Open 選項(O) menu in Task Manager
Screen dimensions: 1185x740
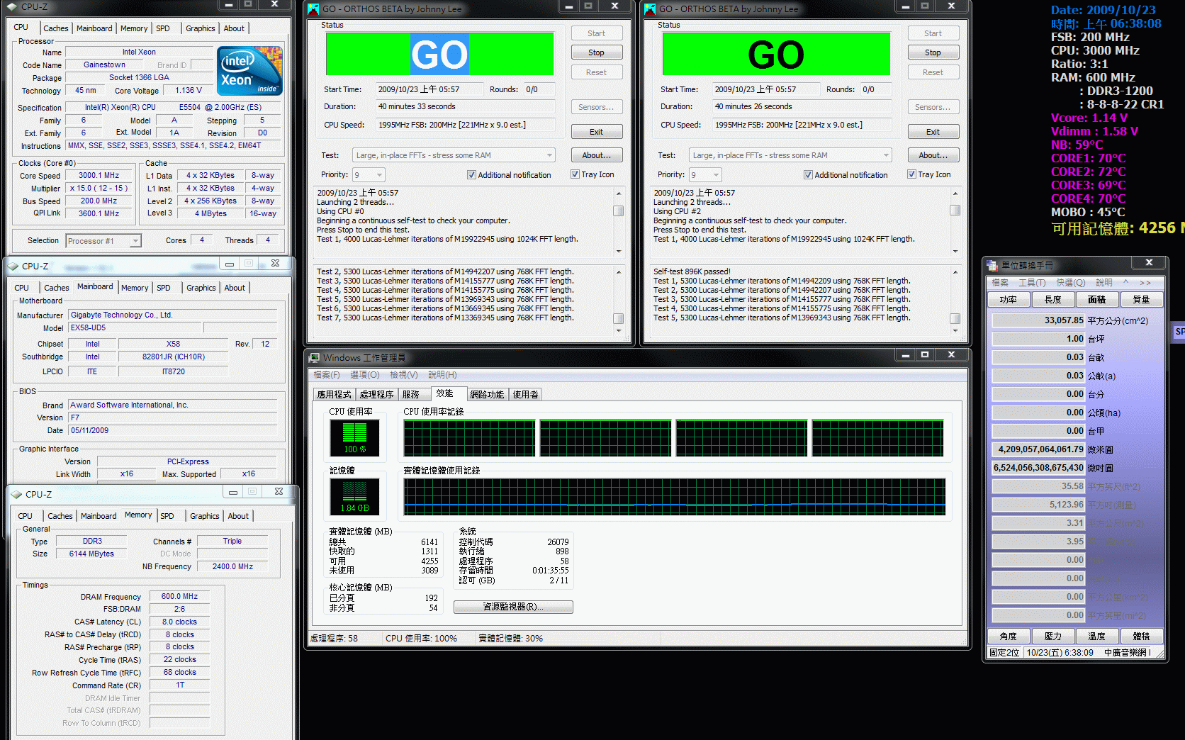[x=365, y=375]
